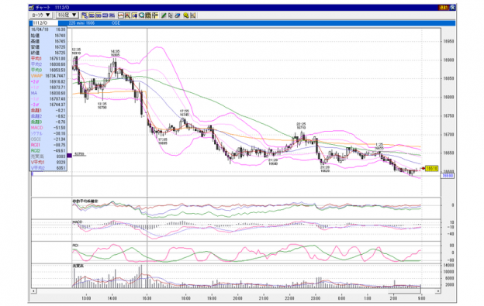This screenshot has height=306, width=484.
Task: Select the eraser tool icon
Action: tap(178, 15)
